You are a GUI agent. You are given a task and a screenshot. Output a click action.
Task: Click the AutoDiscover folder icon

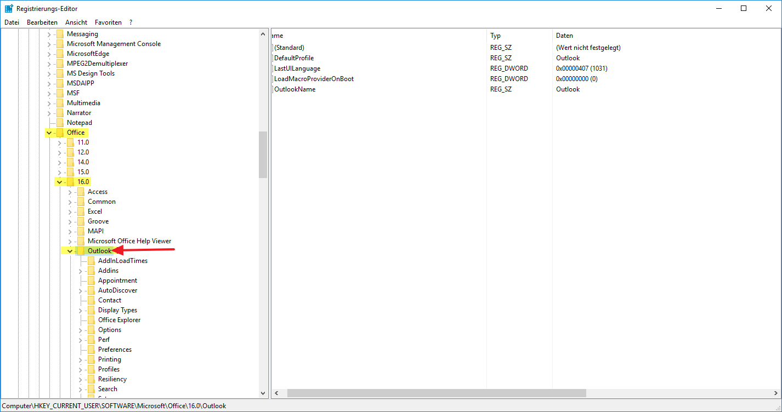(91, 290)
